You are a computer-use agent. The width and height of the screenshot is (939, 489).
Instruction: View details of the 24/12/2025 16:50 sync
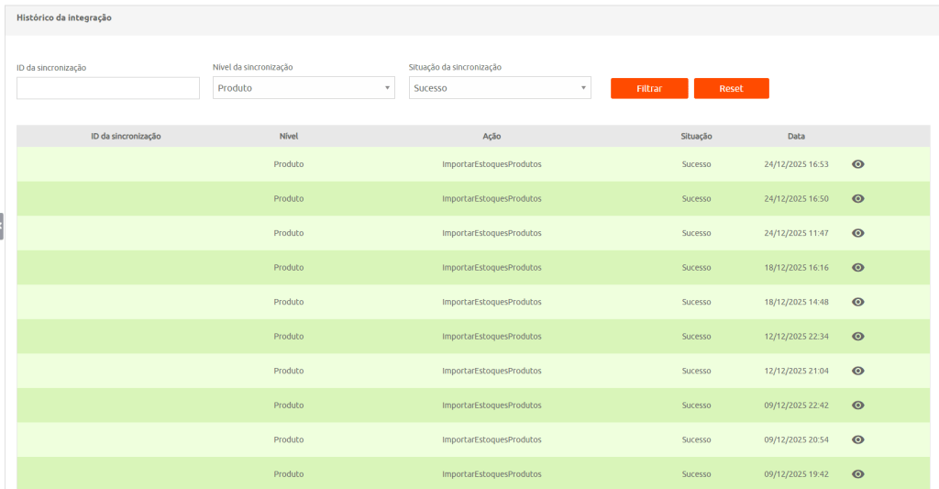click(x=857, y=198)
